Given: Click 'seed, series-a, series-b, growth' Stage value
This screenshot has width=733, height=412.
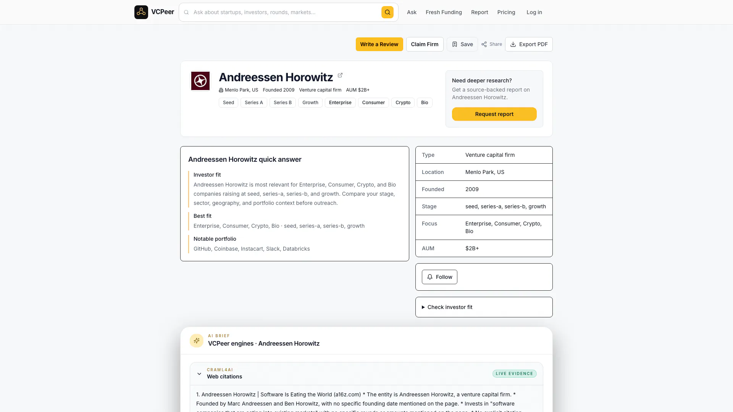Looking at the screenshot, I should (505, 206).
